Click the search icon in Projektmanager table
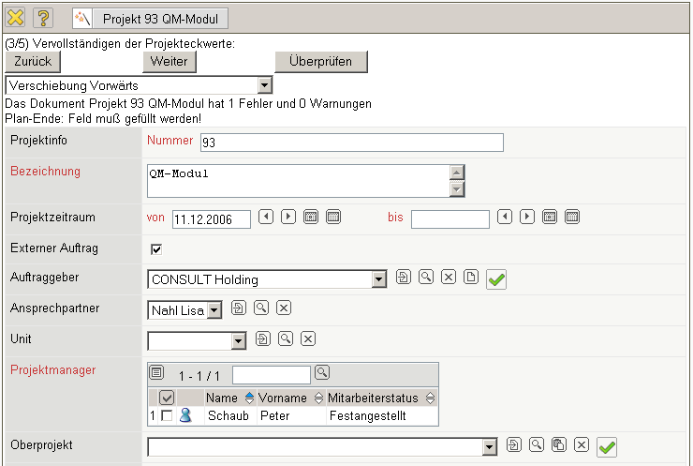Viewport: 693px width, 466px height. tap(322, 372)
